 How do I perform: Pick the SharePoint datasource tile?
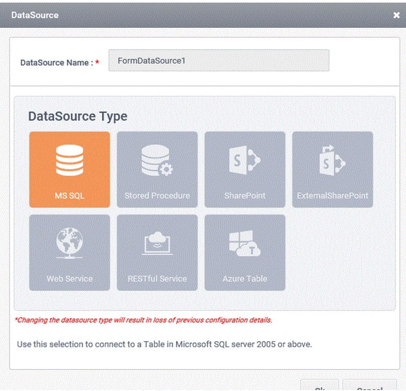click(x=245, y=169)
